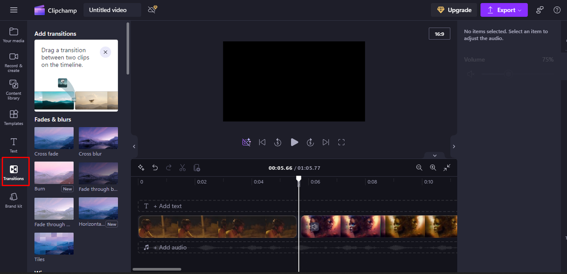Click the AI background removal camera icon
Image resolution: width=567 pixels, height=274 pixels.
click(x=246, y=142)
